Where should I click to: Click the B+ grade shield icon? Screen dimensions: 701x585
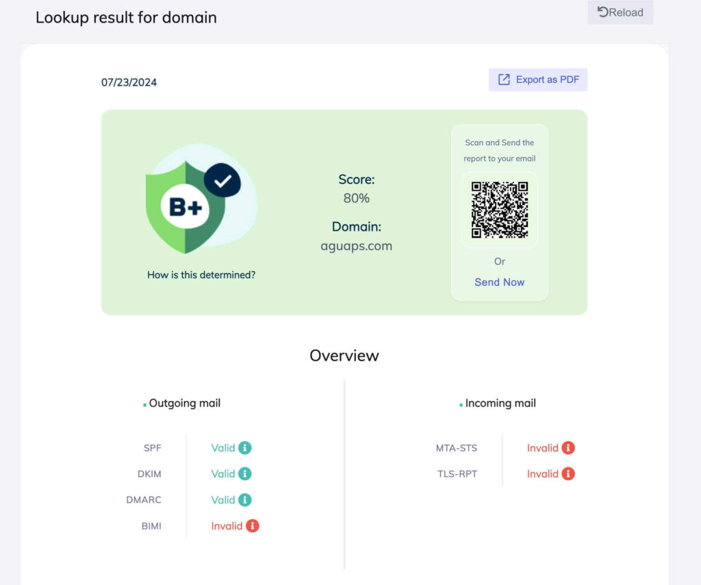[x=185, y=207]
